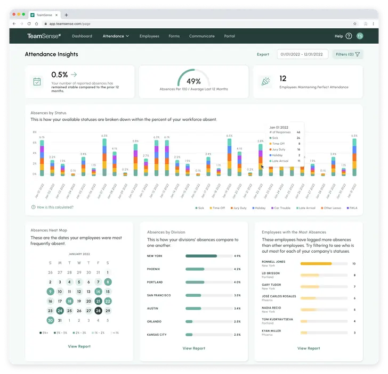388x374 pixels.
Task: Click the 5%+ heat map legend swatch
Action: 41,333
